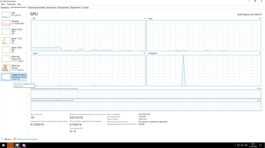Open the round purple taskbar app icon

coord(24,145)
